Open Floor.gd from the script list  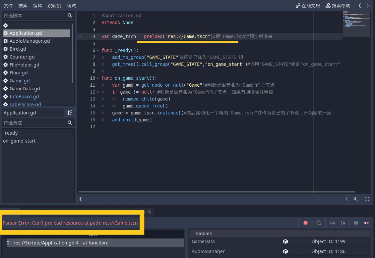(x=36, y=73)
